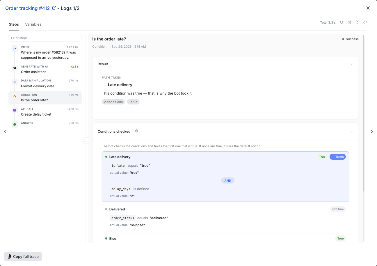Click the "1 true" chip
This screenshot has height=266, width=377.
[133, 102]
